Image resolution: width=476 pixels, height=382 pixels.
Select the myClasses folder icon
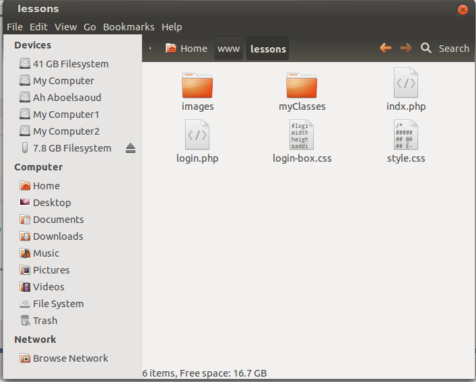coord(302,86)
